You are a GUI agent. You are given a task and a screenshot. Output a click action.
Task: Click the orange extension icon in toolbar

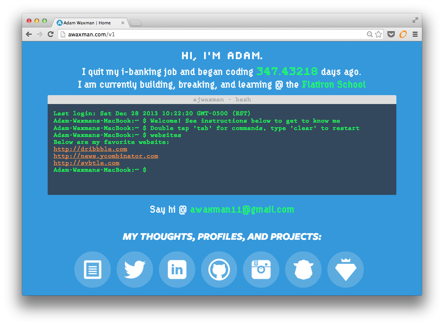coord(403,34)
